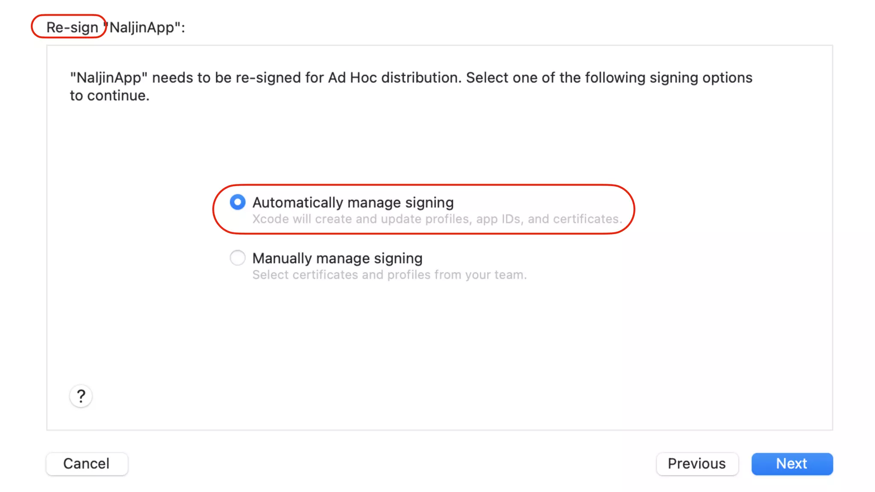Select the Automatically manage signing radio button
This screenshot has height=492, width=875.
(x=238, y=202)
